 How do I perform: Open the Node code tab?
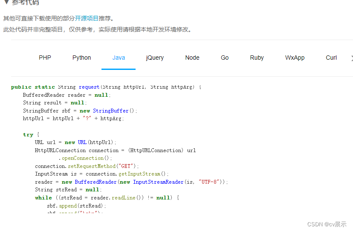192,58
